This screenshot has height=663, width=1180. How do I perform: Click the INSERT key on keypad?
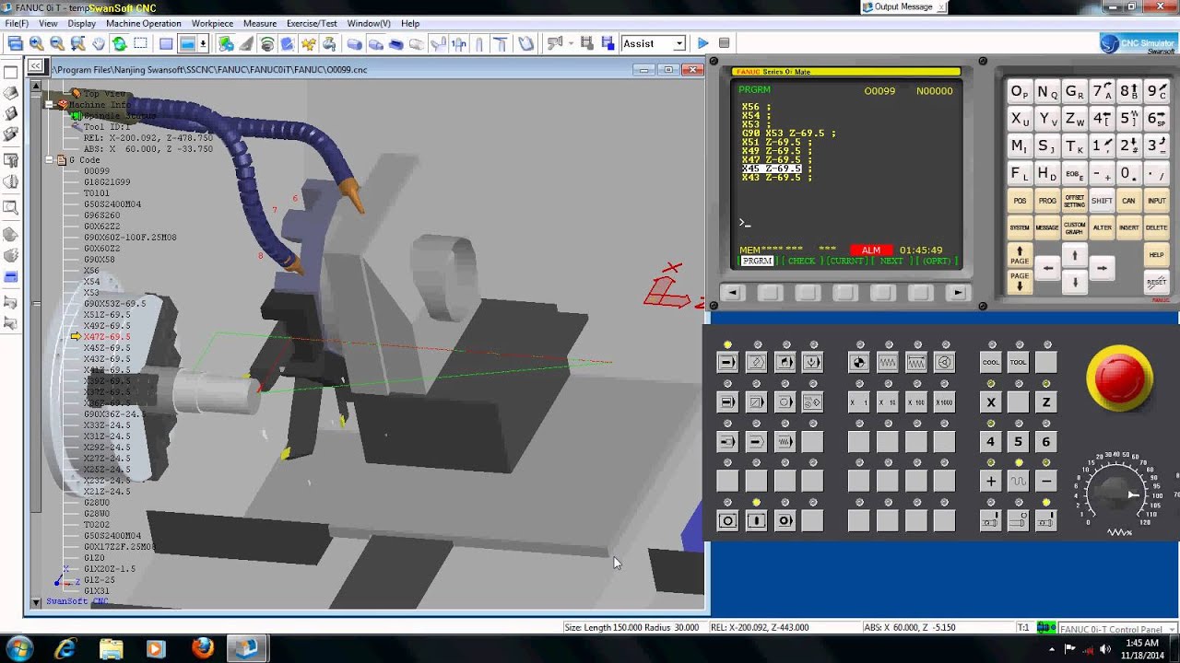pyautogui.click(x=1128, y=227)
